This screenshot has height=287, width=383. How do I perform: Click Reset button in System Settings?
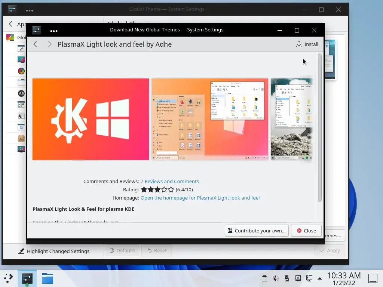tap(157, 250)
